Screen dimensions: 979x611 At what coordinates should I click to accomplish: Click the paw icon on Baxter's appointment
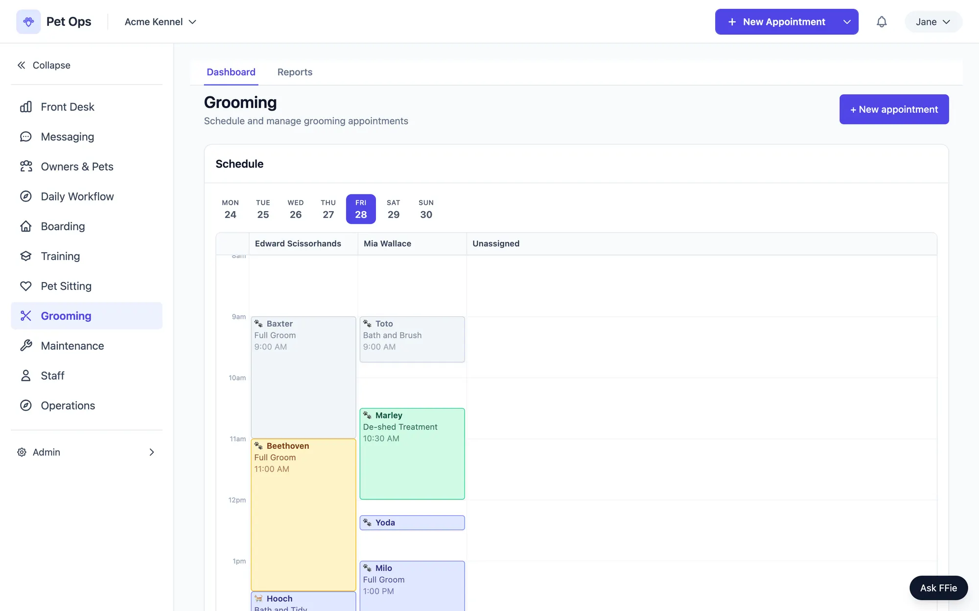(x=258, y=324)
